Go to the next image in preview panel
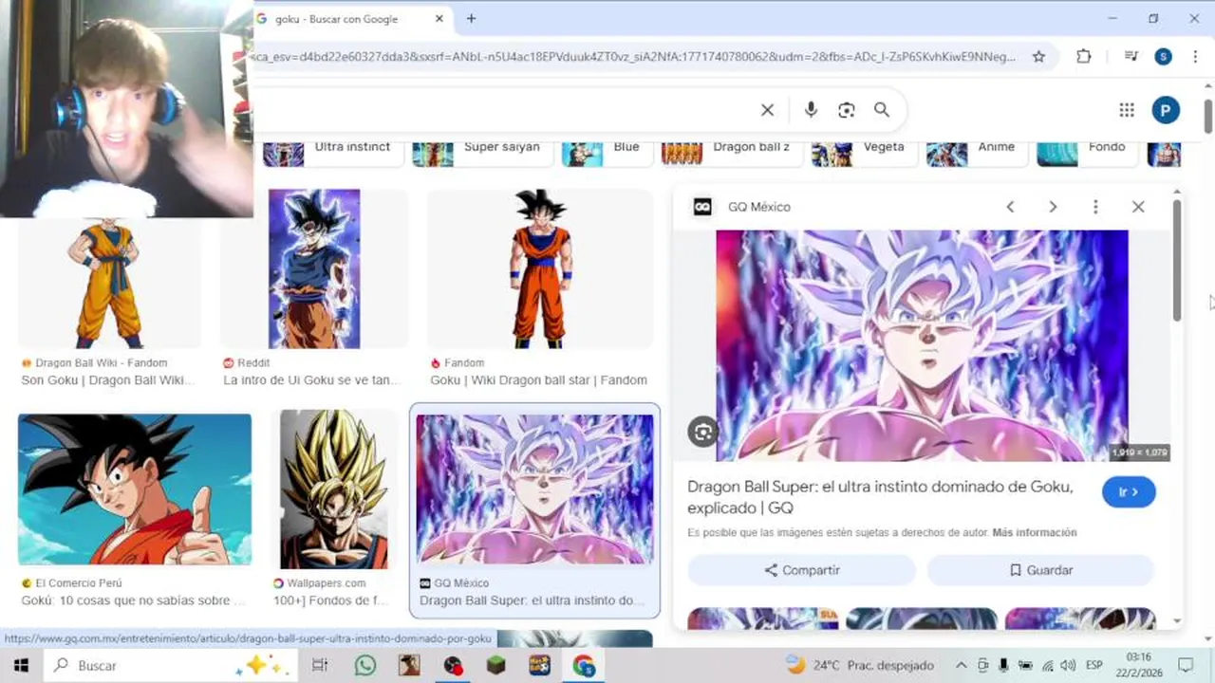The height and width of the screenshot is (683, 1215). click(1053, 207)
